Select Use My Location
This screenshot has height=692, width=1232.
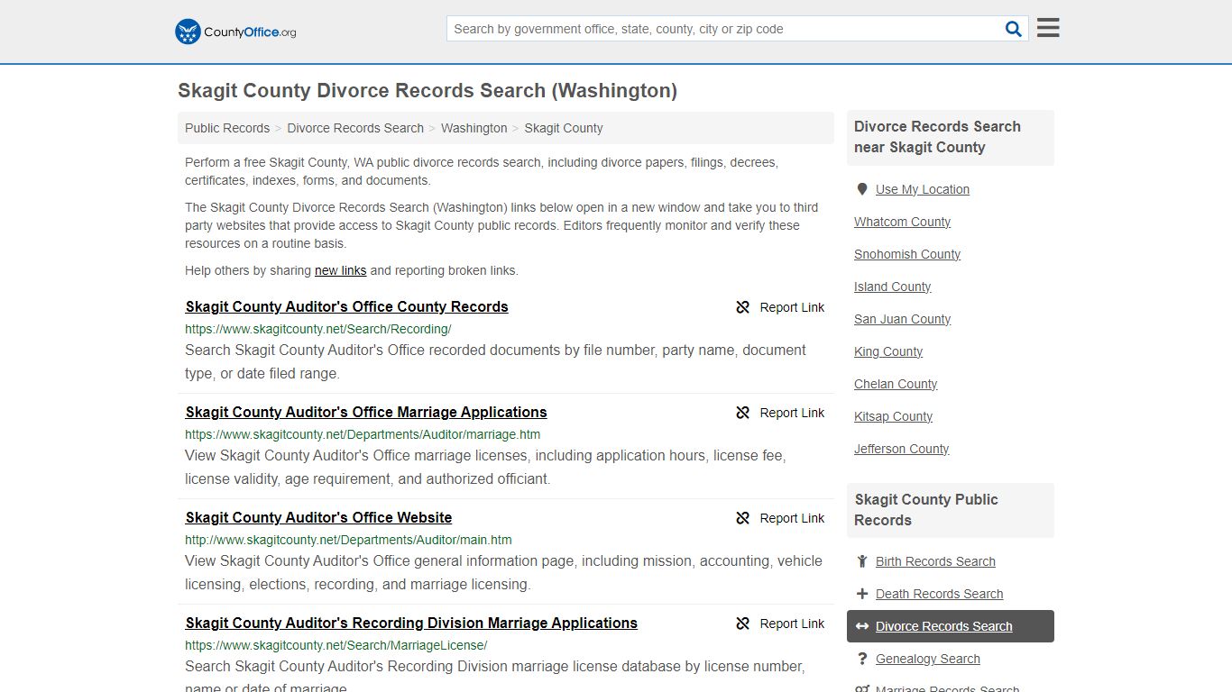[923, 189]
